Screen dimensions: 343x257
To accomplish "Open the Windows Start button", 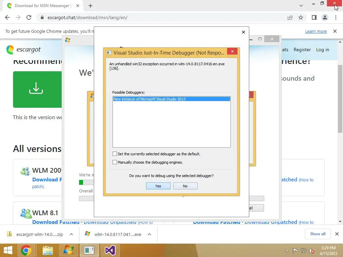I will coord(8,250).
